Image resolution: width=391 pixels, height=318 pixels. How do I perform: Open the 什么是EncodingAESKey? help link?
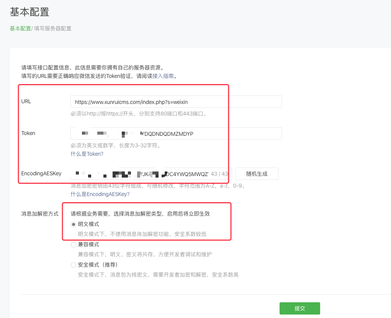coord(100,194)
